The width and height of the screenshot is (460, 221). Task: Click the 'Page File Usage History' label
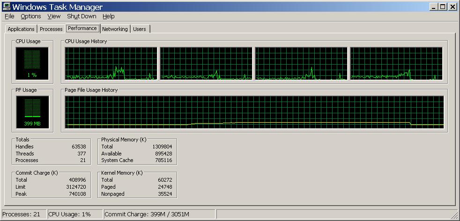coord(91,90)
